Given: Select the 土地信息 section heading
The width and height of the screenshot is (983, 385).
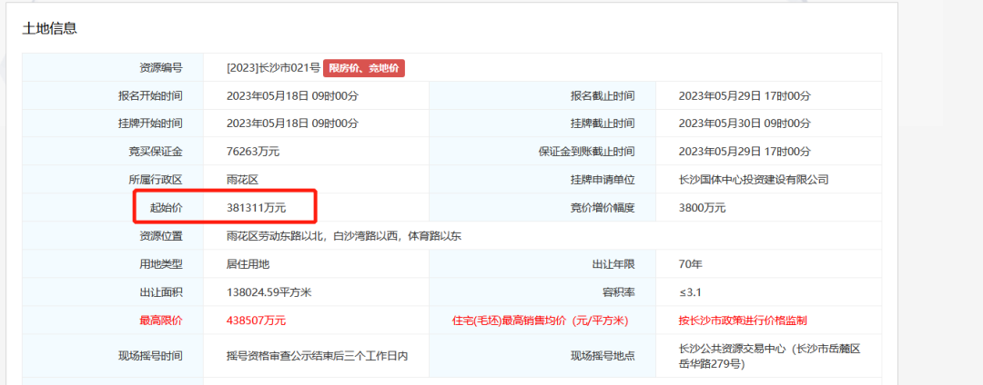Looking at the screenshot, I should [49, 28].
